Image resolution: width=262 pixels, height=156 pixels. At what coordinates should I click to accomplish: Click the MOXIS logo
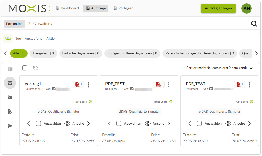pos(29,8)
